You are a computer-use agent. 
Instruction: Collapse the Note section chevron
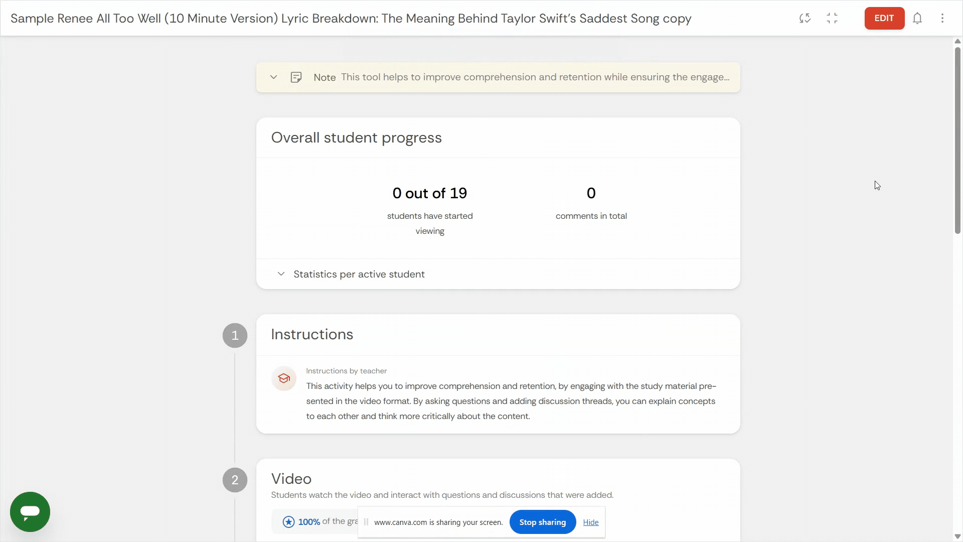(x=273, y=77)
